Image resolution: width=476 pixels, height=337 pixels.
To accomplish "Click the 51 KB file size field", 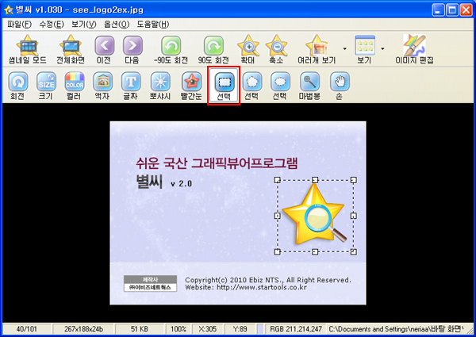I will click(140, 329).
